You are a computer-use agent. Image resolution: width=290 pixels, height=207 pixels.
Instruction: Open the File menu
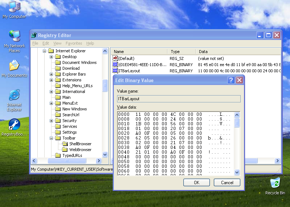[x=35, y=43]
